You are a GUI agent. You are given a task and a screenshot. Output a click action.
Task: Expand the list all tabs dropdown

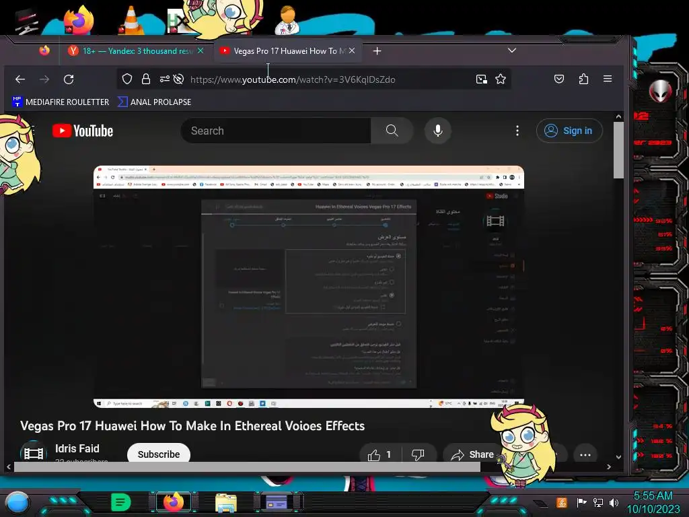[512, 50]
